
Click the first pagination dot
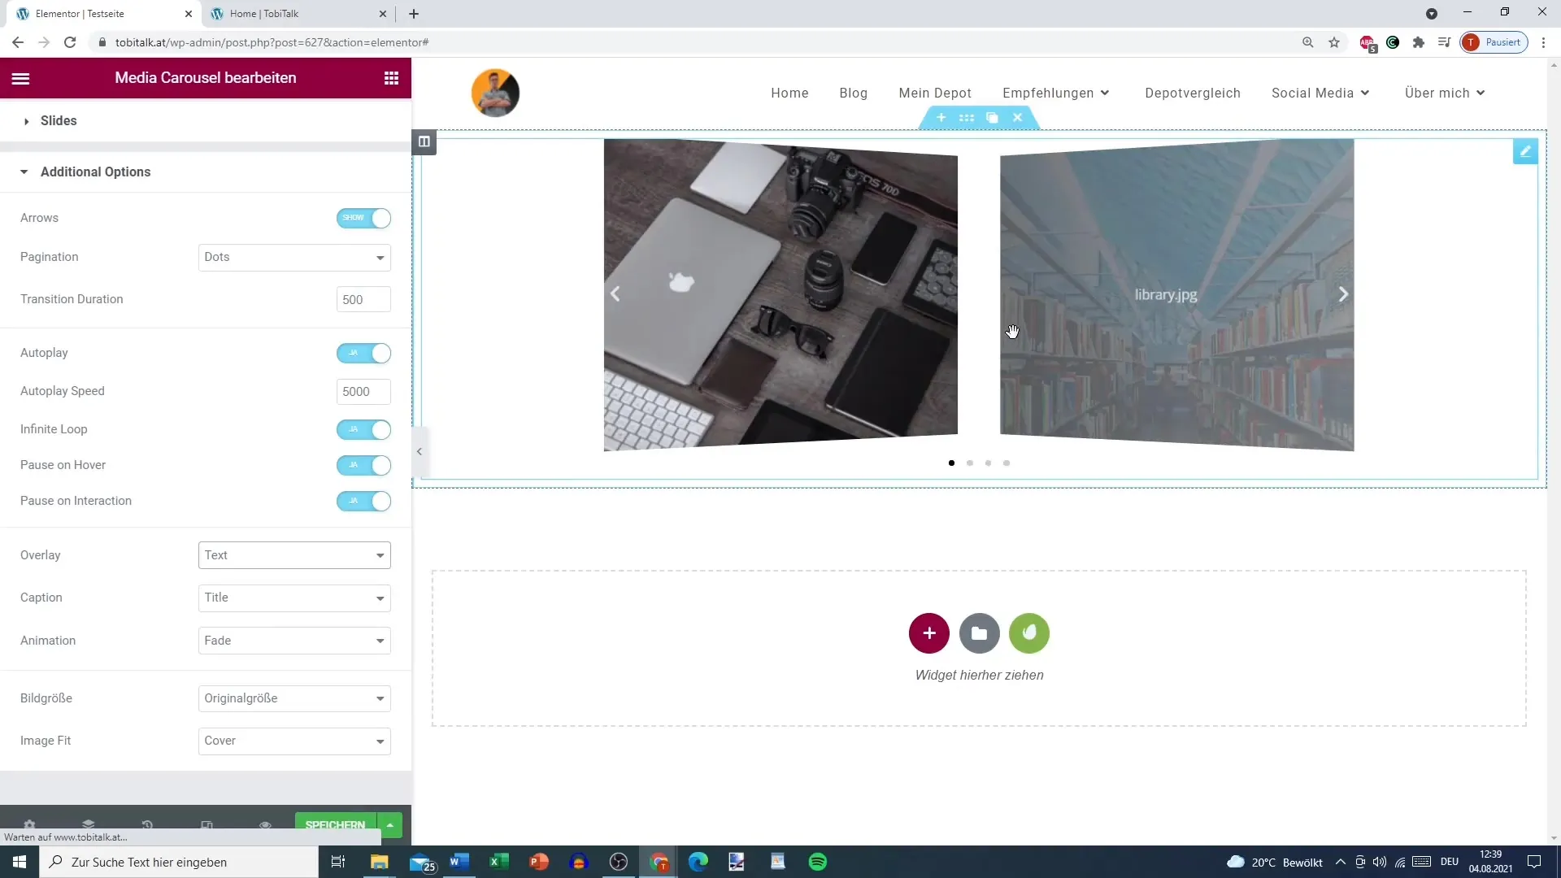pyautogui.click(x=952, y=462)
